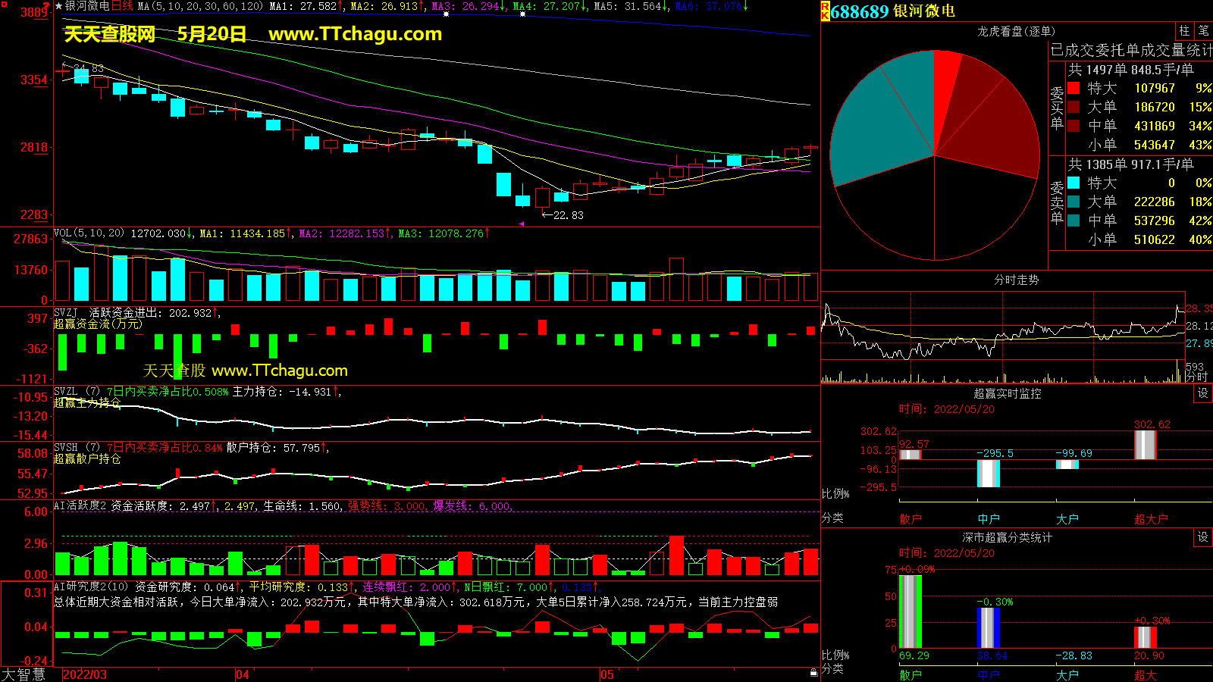This screenshot has width=1213, height=682.
Task: Click the 日线 period label in chart header
Action: (x=122, y=6)
